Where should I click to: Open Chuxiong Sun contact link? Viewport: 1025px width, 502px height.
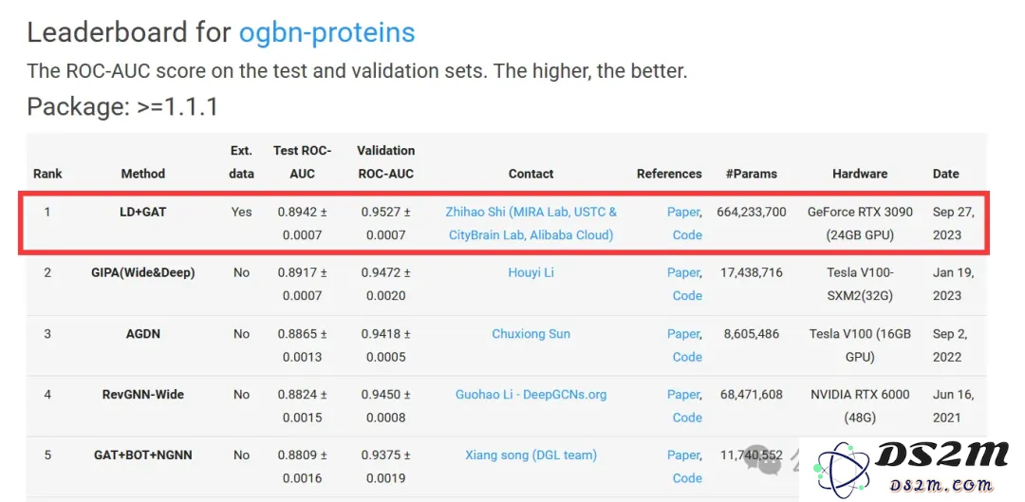click(x=531, y=333)
